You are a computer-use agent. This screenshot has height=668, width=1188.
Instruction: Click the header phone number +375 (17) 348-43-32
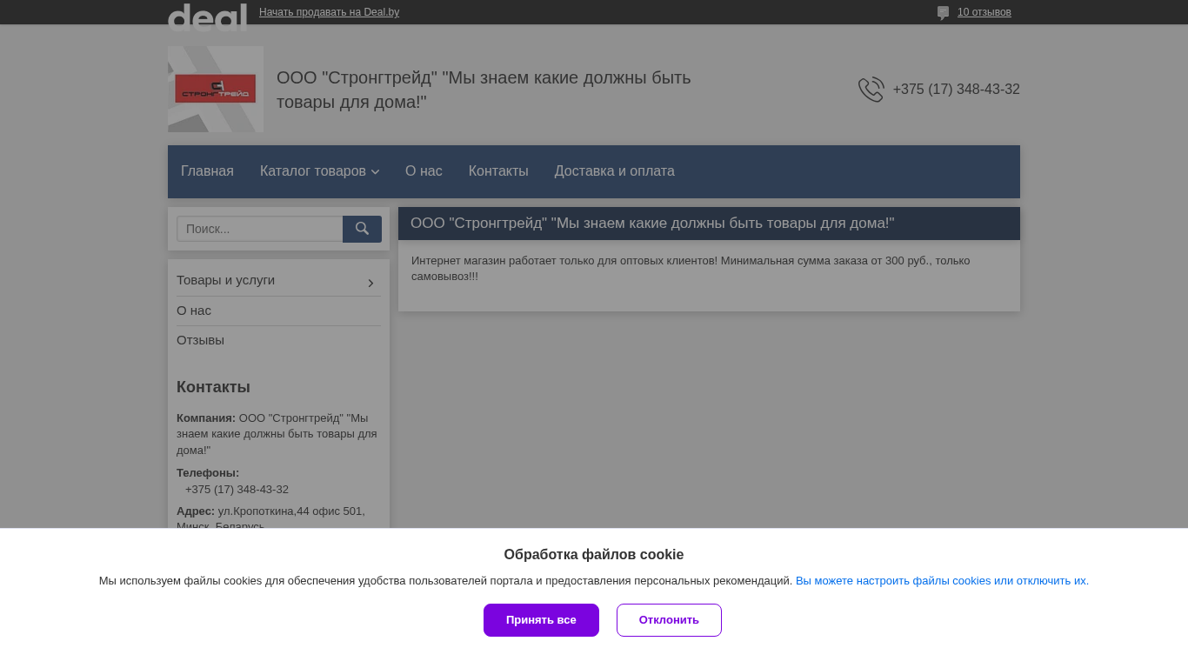click(956, 90)
